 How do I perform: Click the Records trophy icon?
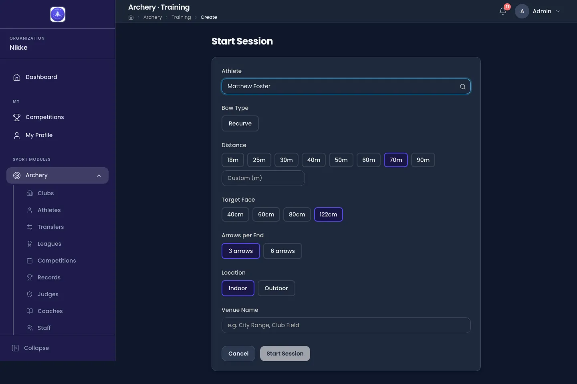tap(30, 277)
